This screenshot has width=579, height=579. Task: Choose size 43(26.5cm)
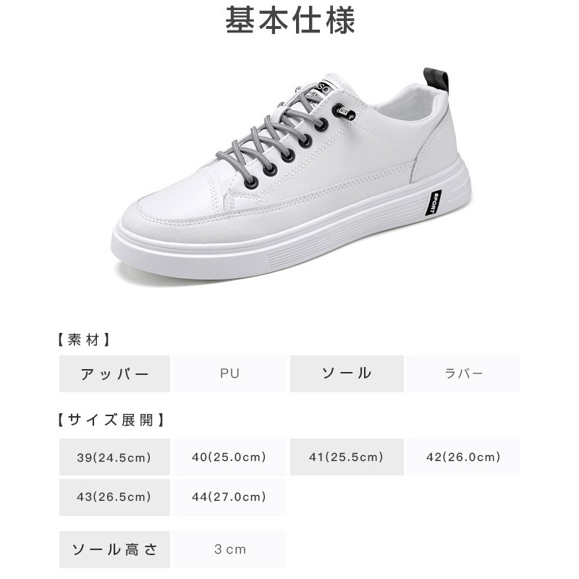pyautogui.click(x=114, y=497)
